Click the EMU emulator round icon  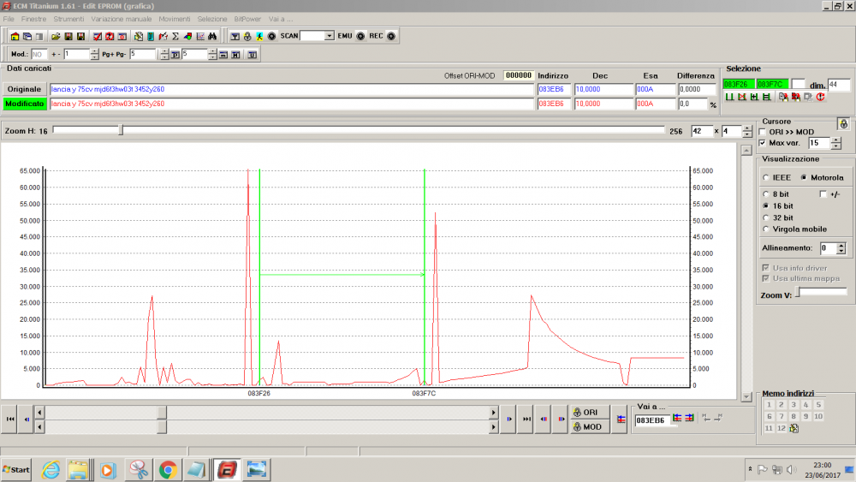[x=360, y=36]
